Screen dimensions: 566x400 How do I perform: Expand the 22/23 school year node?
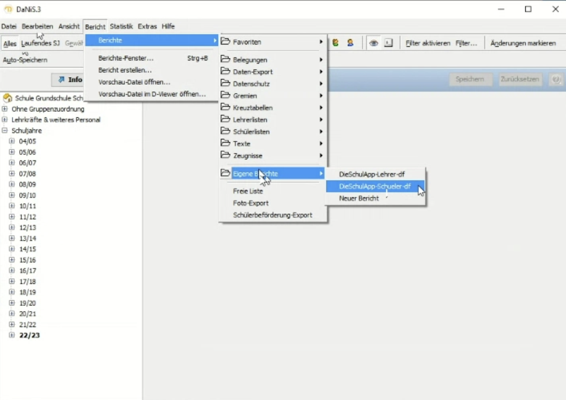point(12,335)
